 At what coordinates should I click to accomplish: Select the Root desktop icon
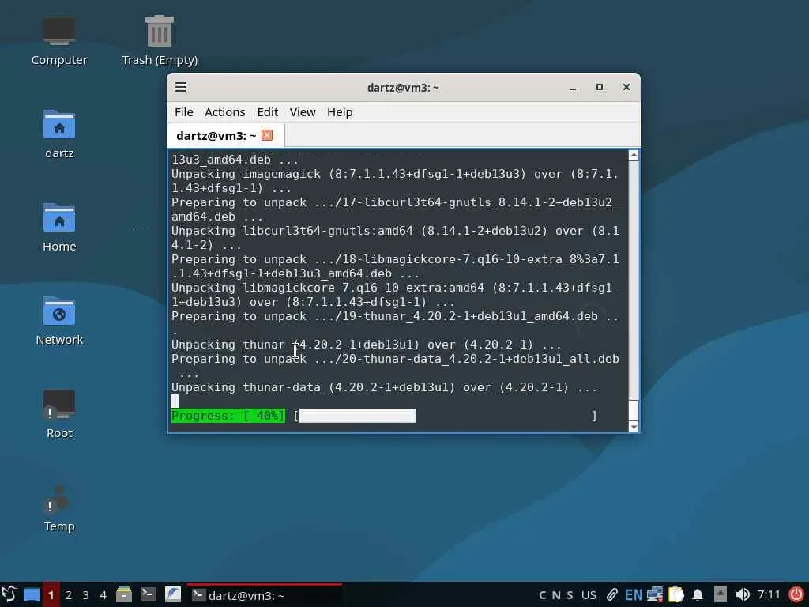pos(59,414)
